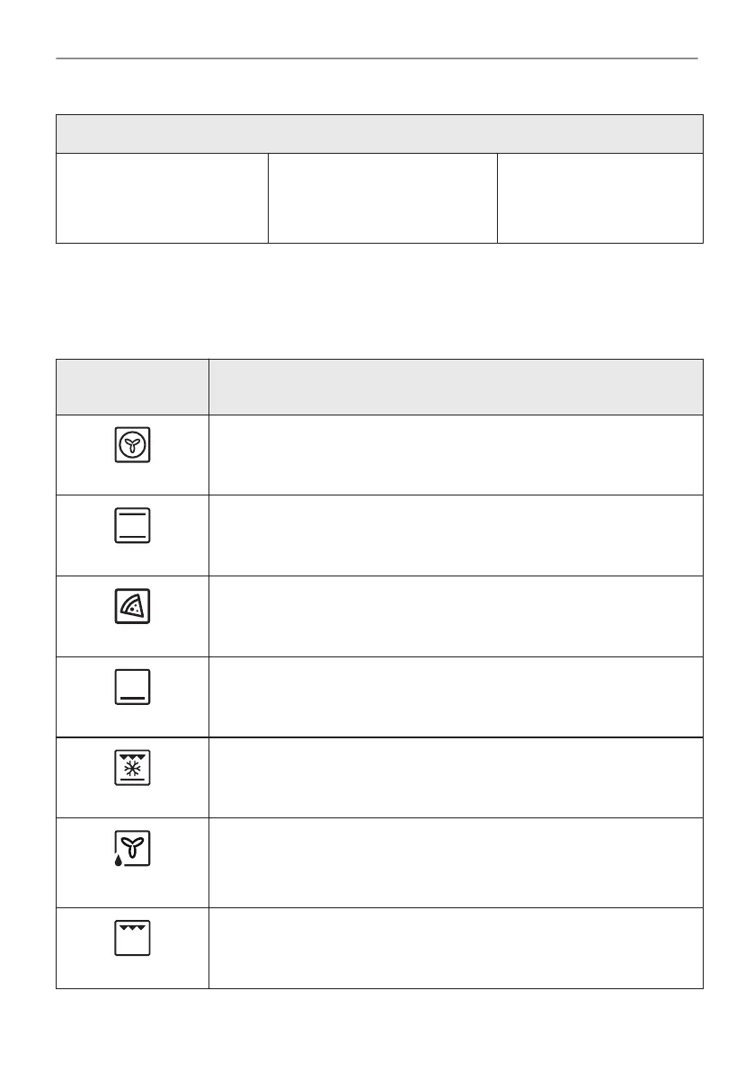This screenshot has width=754, height=1071.
Task: Select the bottom heat only icon
Action: coord(132,688)
